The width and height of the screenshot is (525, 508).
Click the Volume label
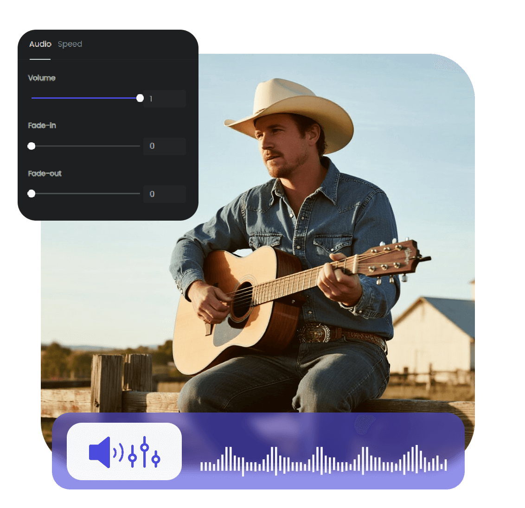click(42, 78)
